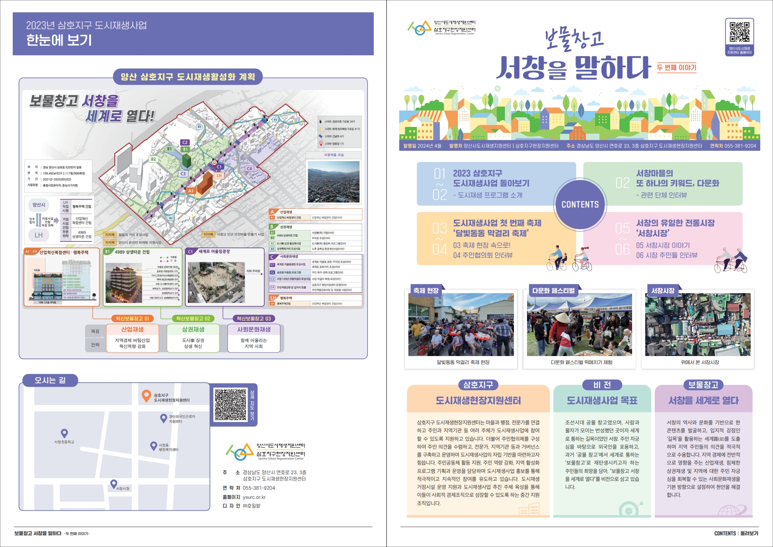Screen dimensions: 773x547
Task: Click the 삼호지구 pill label
Action: tap(478, 385)
